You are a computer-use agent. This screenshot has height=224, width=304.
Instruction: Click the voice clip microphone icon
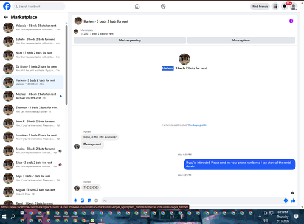(75, 201)
